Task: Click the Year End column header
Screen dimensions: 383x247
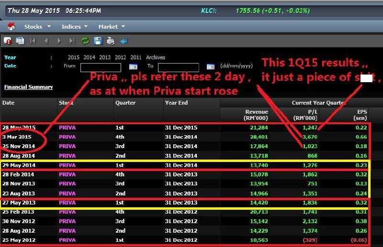Action: [x=176, y=103]
